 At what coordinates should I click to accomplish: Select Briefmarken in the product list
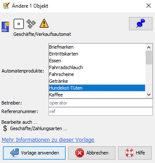[x=97, y=47]
